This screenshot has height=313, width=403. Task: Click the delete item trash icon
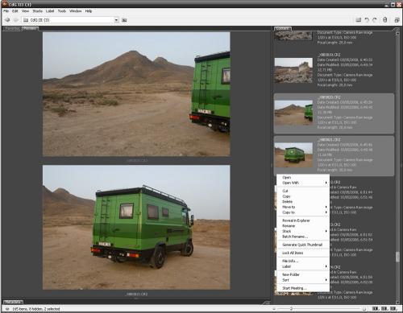(x=384, y=20)
